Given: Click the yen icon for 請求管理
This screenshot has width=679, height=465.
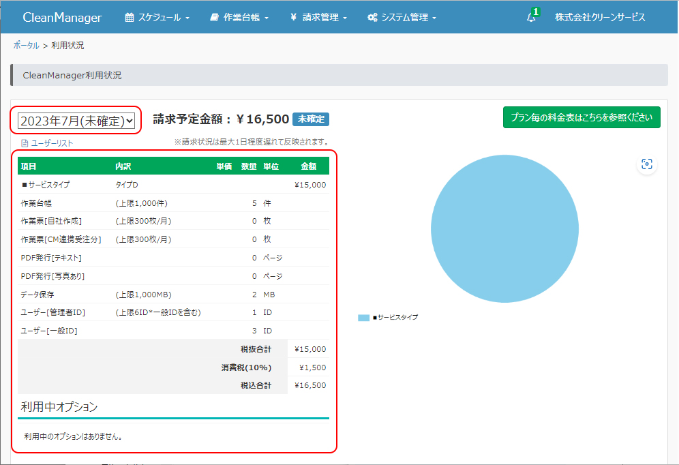Looking at the screenshot, I should [293, 18].
